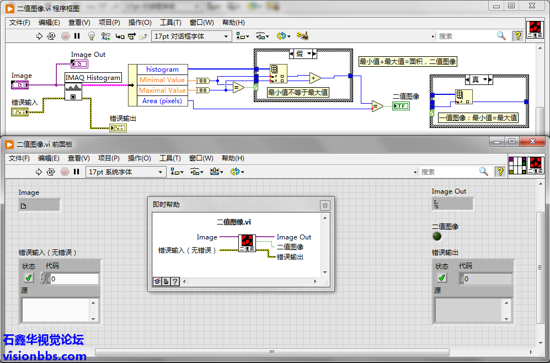The width and height of the screenshot is (550, 363).
Task: Open context help from block diagram toolbar
Action: tap(518, 36)
